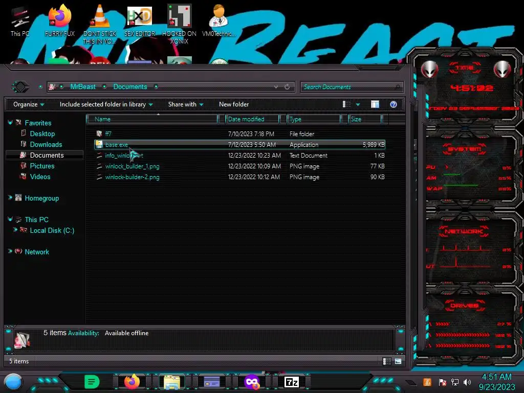
Task: Open VMOTechnic desktop shortcut
Action: 219,20
